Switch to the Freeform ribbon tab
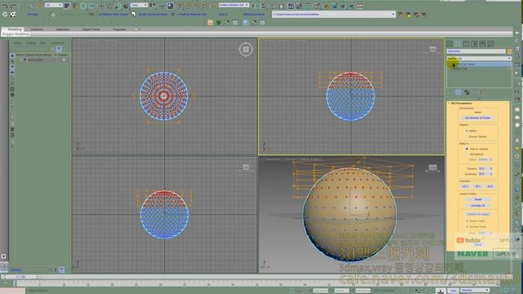 click(x=37, y=29)
